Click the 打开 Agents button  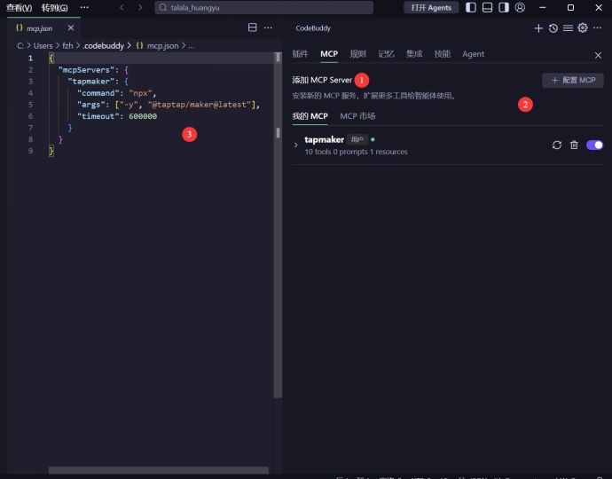(431, 7)
